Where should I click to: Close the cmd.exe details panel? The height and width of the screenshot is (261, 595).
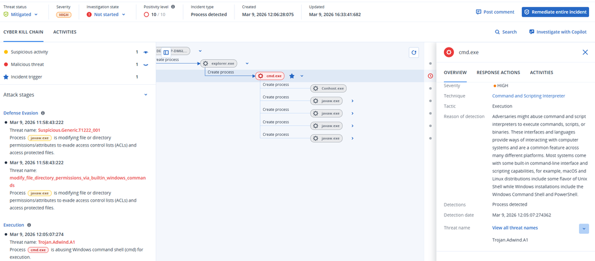coord(585,52)
